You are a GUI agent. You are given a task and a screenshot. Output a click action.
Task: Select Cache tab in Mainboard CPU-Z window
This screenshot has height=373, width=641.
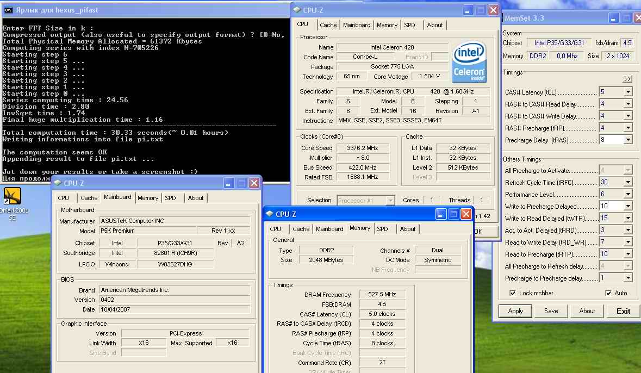tap(89, 198)
